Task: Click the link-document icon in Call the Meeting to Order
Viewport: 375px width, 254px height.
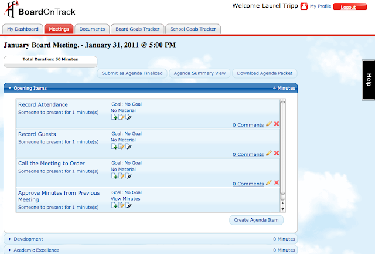Action: tap(129, 176)
